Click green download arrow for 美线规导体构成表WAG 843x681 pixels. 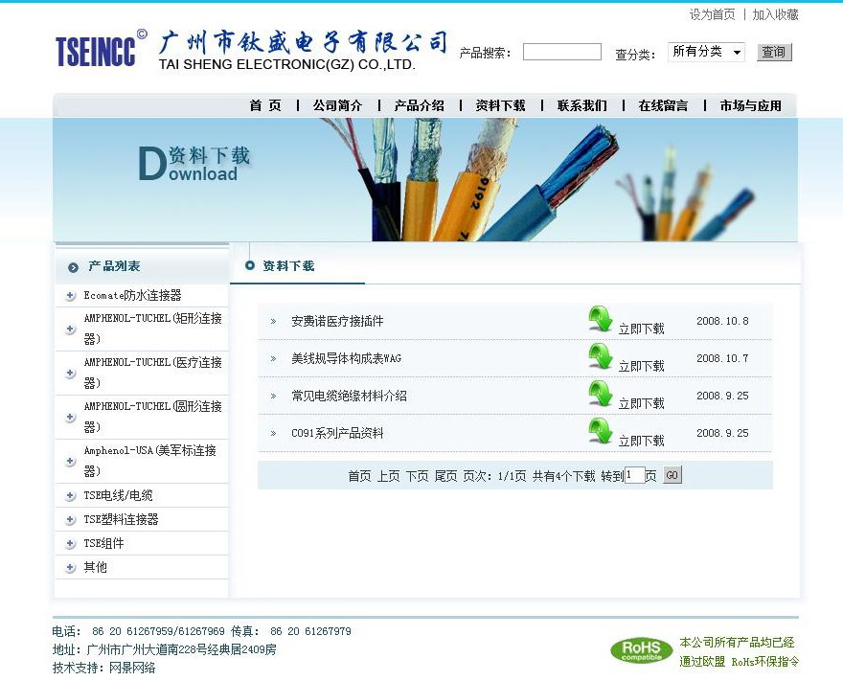(x=600, y=356)
